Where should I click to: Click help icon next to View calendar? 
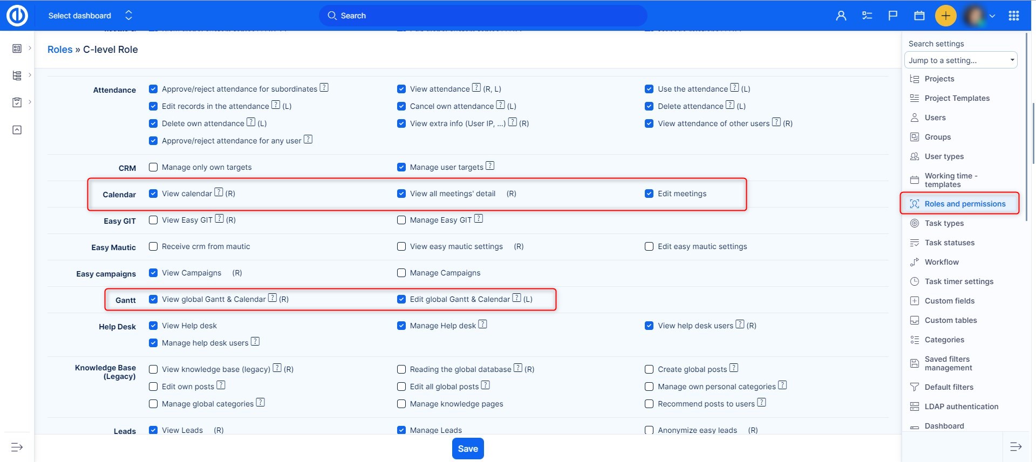[219, 192]
